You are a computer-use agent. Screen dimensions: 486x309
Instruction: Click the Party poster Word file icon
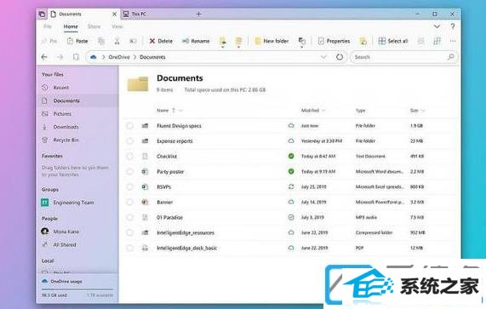[145, 171]
